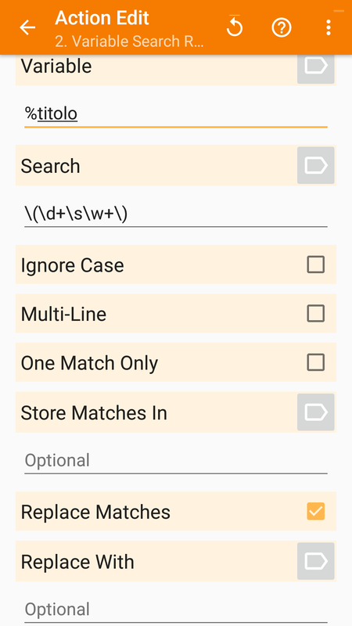The height and width of the screenshot is (626, 352).
Task: Click the Store Matches In optional field
Action: 176,461
